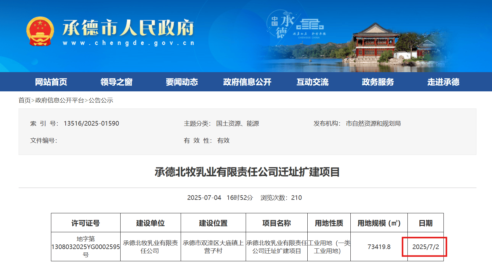
Task: Click the highlighted date 2025/7/2 cell
Action: pyautogui.click(x=425, y=247)
